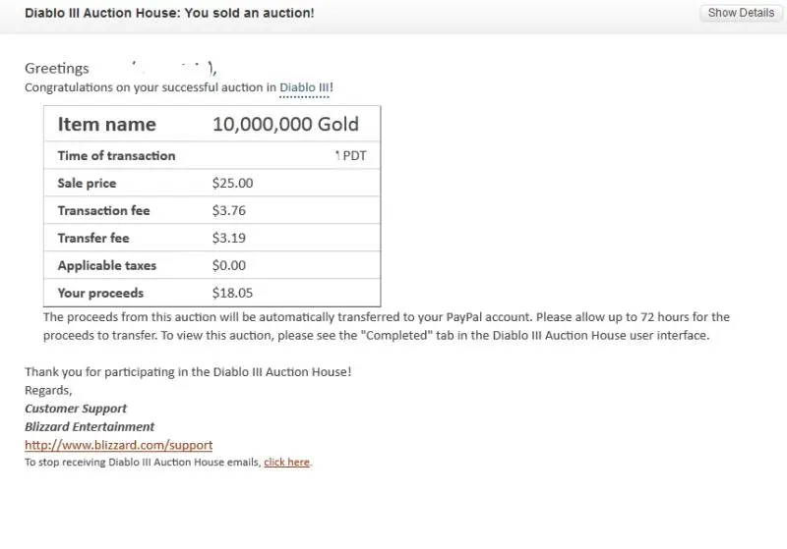This screenshot has width=787, height=549.
Task: Select the $3.76 transaction fee amount
Action: (229, 210)
